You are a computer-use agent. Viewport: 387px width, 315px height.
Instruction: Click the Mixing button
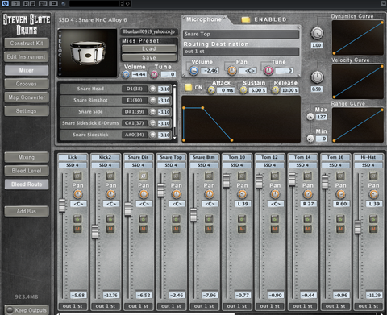27,157
